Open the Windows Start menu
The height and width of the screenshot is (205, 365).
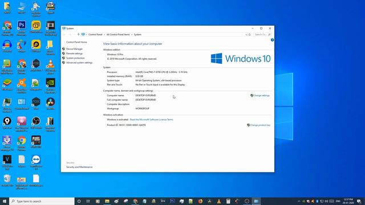pyautogui.click(x=5, y=201)
